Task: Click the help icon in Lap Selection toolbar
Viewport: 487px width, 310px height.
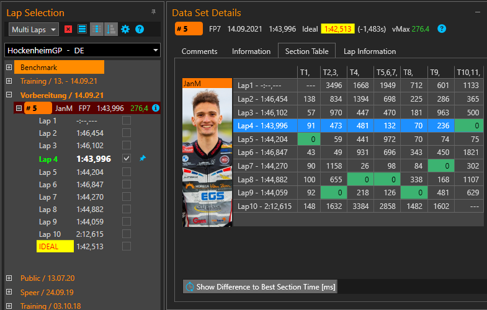Action: pyautogui.click(x=140, y=29)
